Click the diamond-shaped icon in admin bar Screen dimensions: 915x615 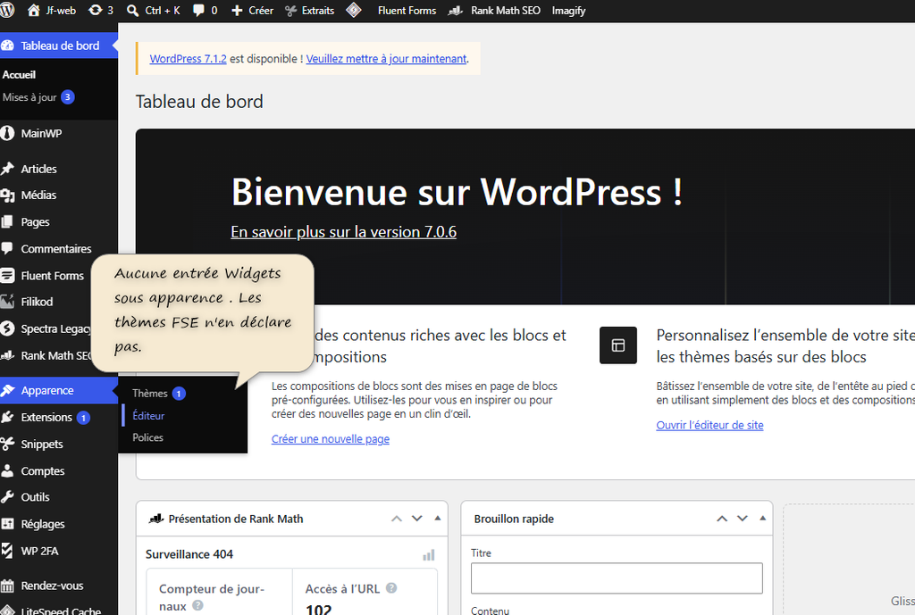(354, 10)
